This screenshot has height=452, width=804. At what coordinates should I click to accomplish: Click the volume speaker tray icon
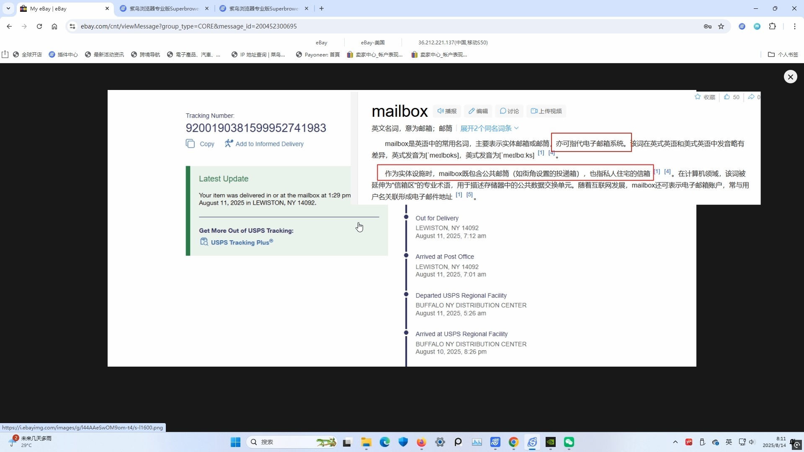[752, 442]
